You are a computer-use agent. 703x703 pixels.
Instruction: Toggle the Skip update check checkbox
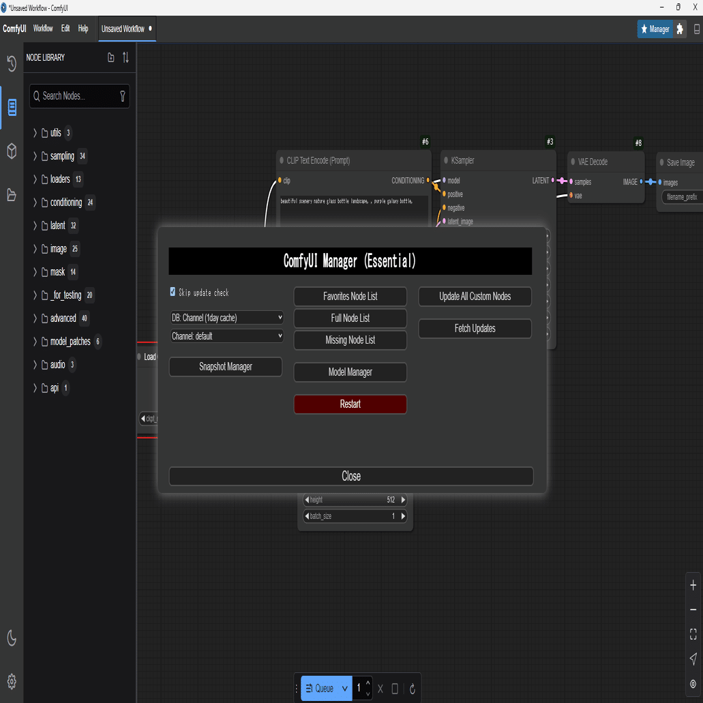(173, 292)
